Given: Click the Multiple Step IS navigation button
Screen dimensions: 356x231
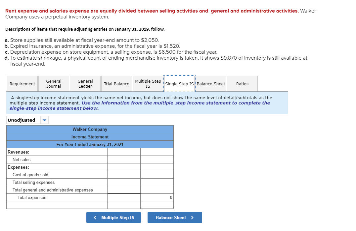Looking at the screenshot, I should tap(113, 217).
